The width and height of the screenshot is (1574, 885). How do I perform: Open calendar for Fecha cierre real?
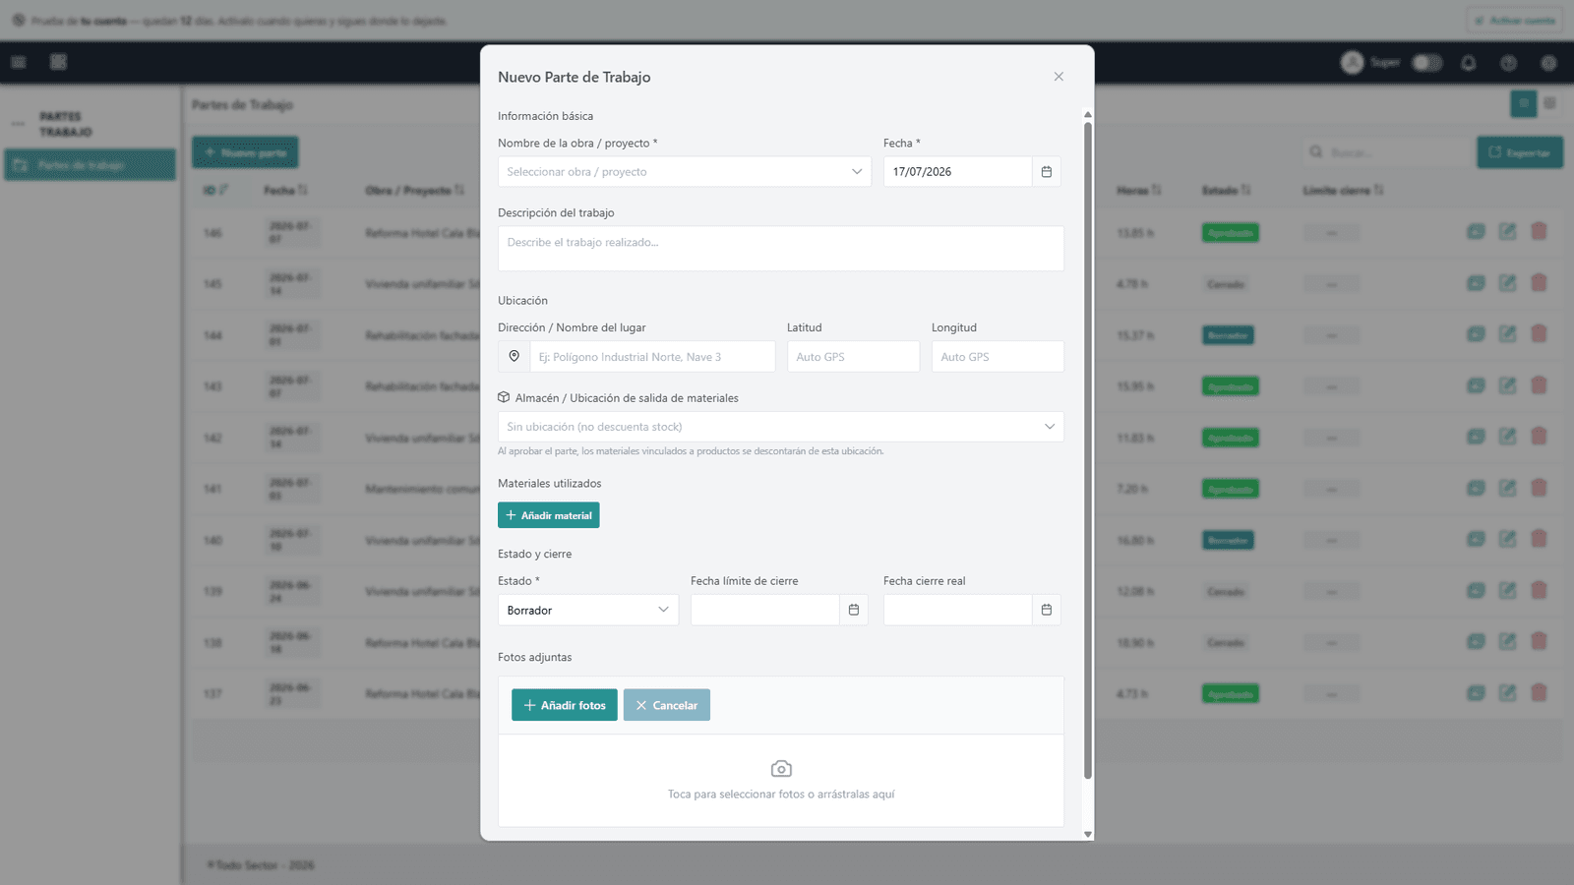pos(1047,610)
